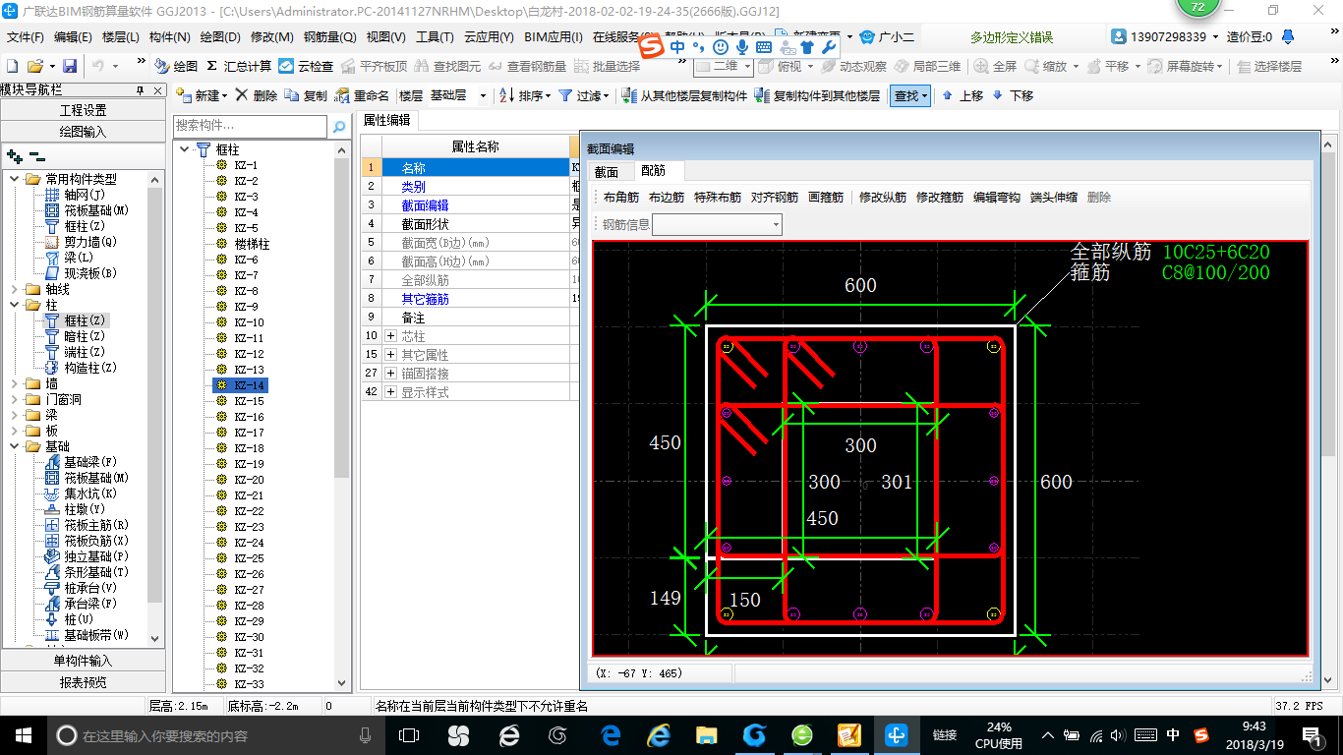
Task: Collapse the 基础 folder
Action: (x=15, y=446)
